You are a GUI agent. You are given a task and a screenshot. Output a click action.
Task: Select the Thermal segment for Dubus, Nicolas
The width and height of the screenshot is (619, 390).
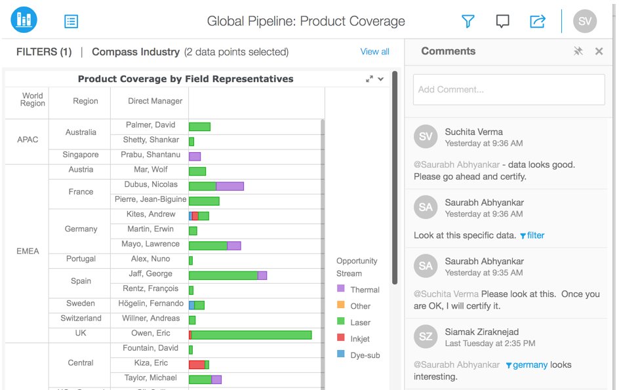click(230, 186)
